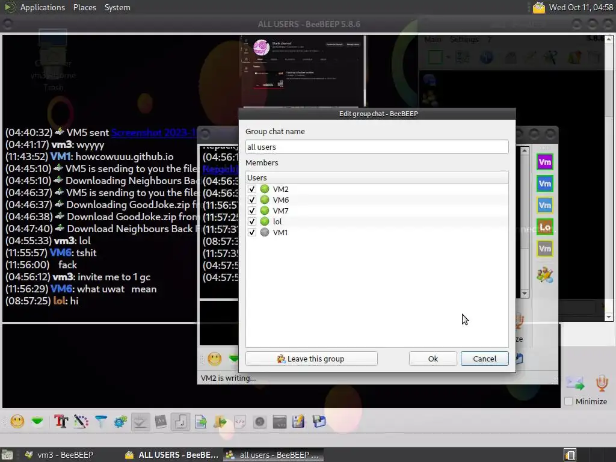The width and height of the screenshot is (616, 462).
Task: Click the edit group members icon below the avatars
Action: 545,274
